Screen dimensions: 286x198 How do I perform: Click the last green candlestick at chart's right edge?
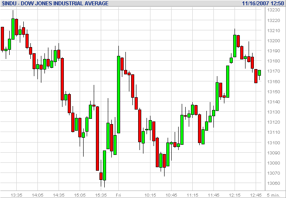coord(259,73)
